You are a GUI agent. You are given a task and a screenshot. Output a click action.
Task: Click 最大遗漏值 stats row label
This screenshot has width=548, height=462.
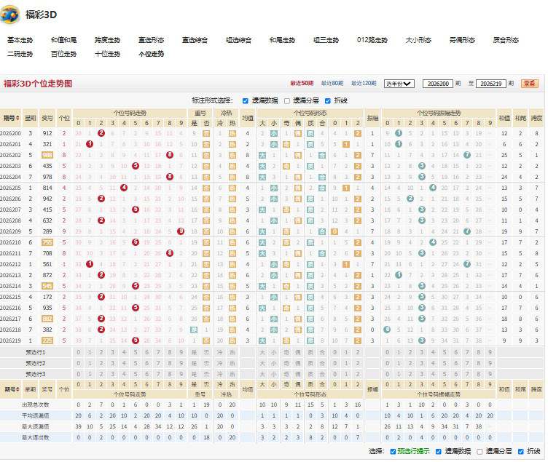pyautogui.click(x=35, y=426)
